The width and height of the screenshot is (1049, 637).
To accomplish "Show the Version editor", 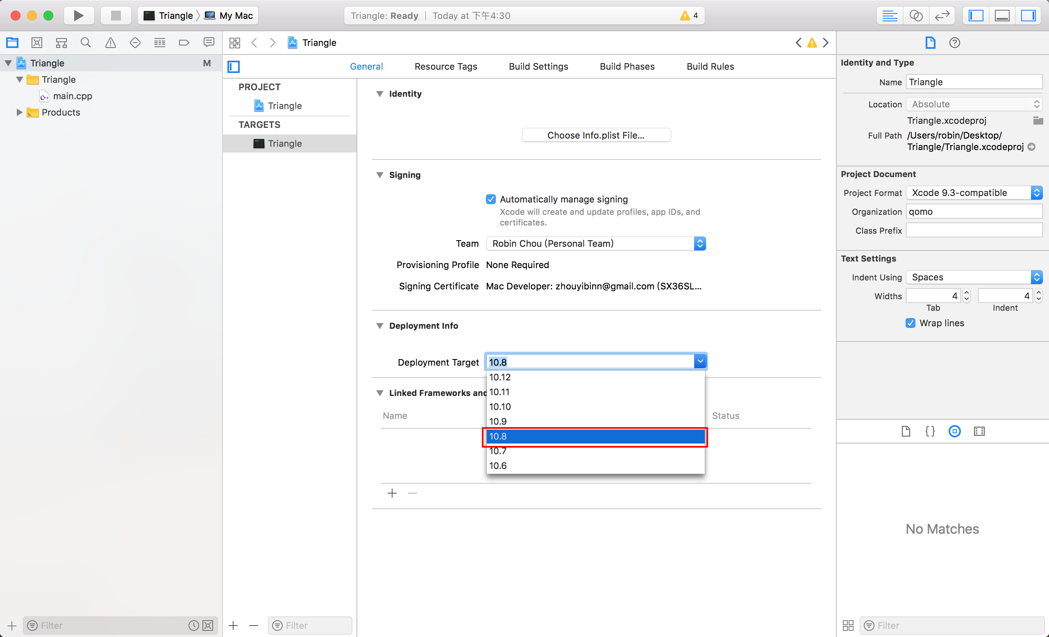I will [942, 16].
